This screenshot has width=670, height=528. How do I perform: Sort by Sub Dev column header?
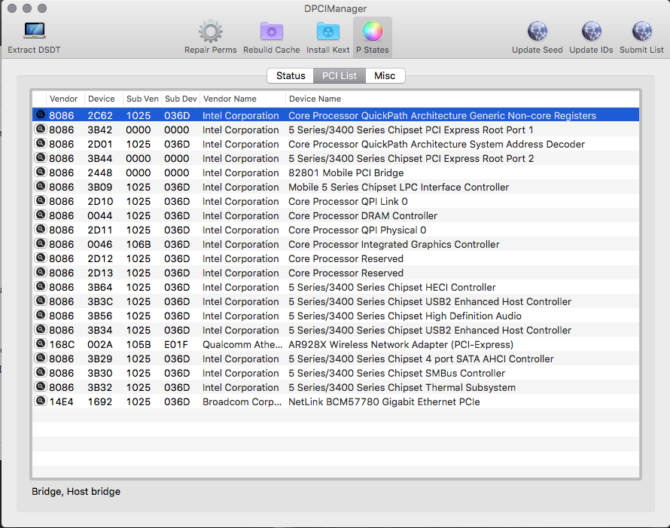coord(181,99)
